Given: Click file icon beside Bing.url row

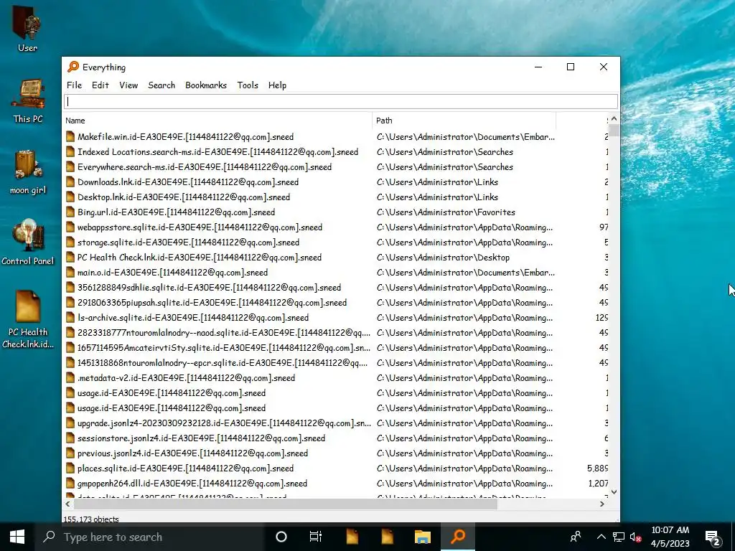Looking at the screenshot, I should [x=70, y=212].
